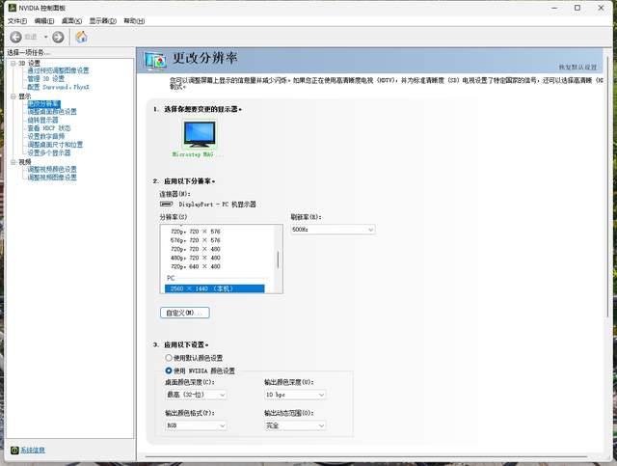Screen dimensions: 617x466
Task: Open 调整视频图像设置 in task tree
Action: pyautogui.click(x=52, y=178)
